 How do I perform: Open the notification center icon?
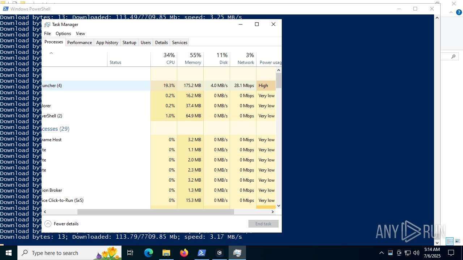[451, 253]
